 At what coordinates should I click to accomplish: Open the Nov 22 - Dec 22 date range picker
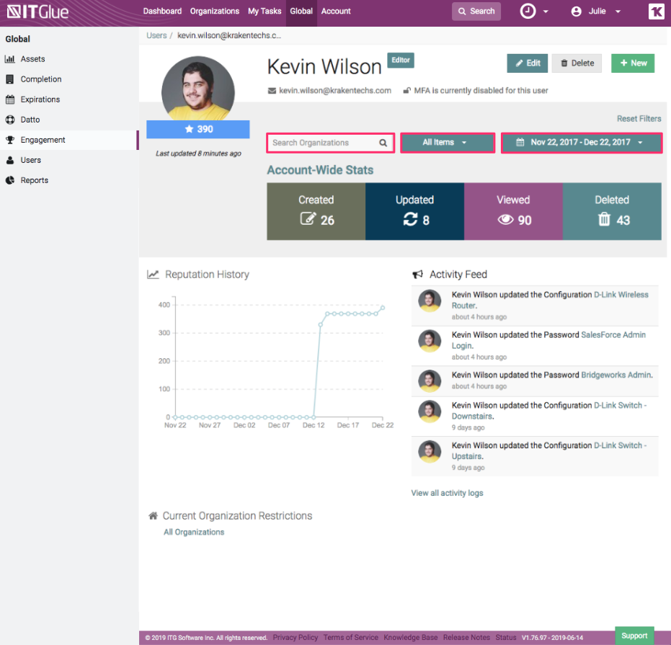point(581,143)
